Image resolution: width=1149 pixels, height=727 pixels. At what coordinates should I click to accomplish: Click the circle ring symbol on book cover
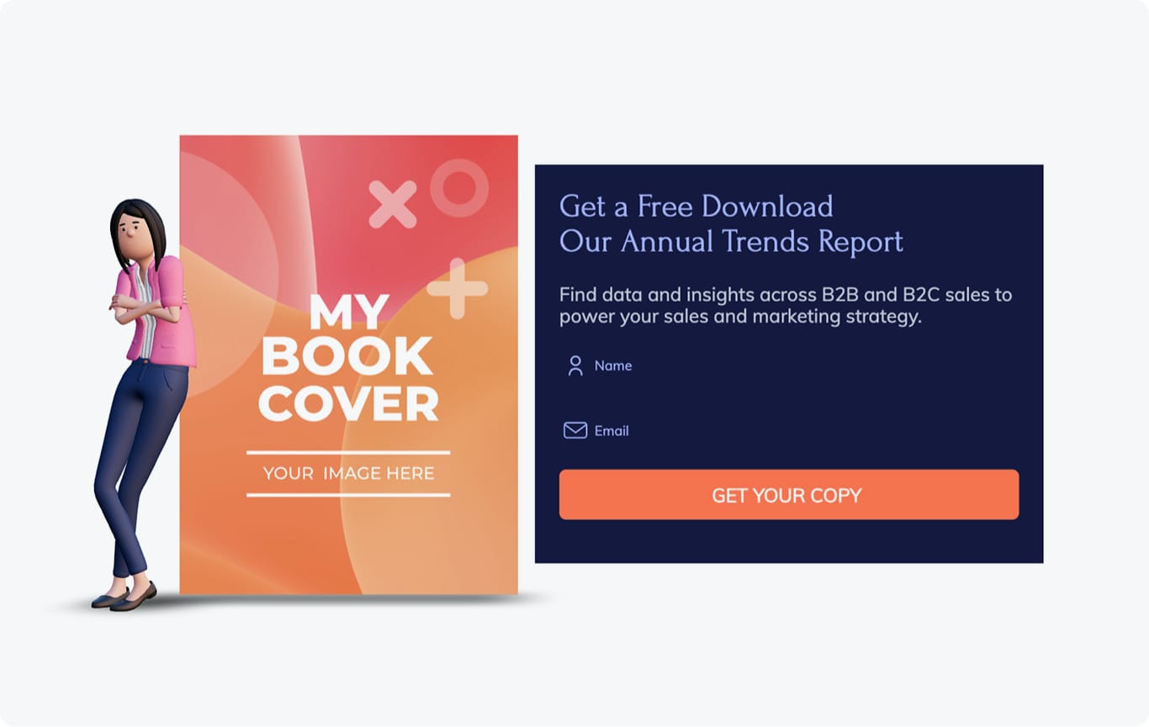[x=459, y=188]
